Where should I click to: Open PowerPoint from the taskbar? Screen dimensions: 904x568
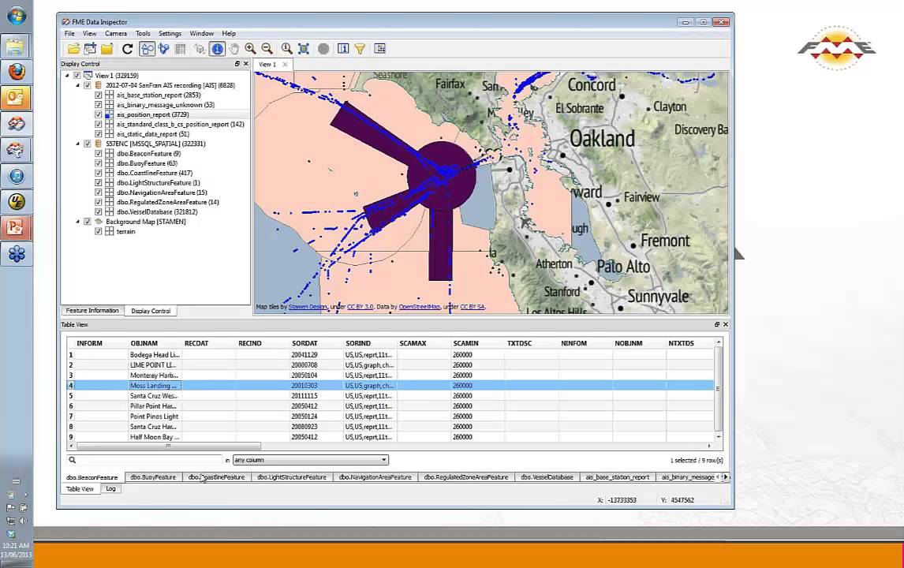click(16, 228)
